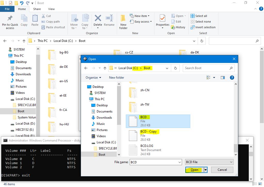
Task: Toggle the preview pane icon in dialog
Action: pos(222,77)
